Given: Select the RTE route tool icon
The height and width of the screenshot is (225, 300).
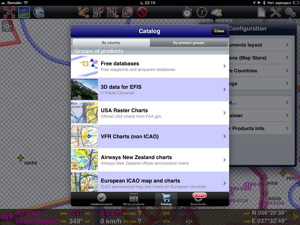Looking at the screenshot, I should pos(113,12).
